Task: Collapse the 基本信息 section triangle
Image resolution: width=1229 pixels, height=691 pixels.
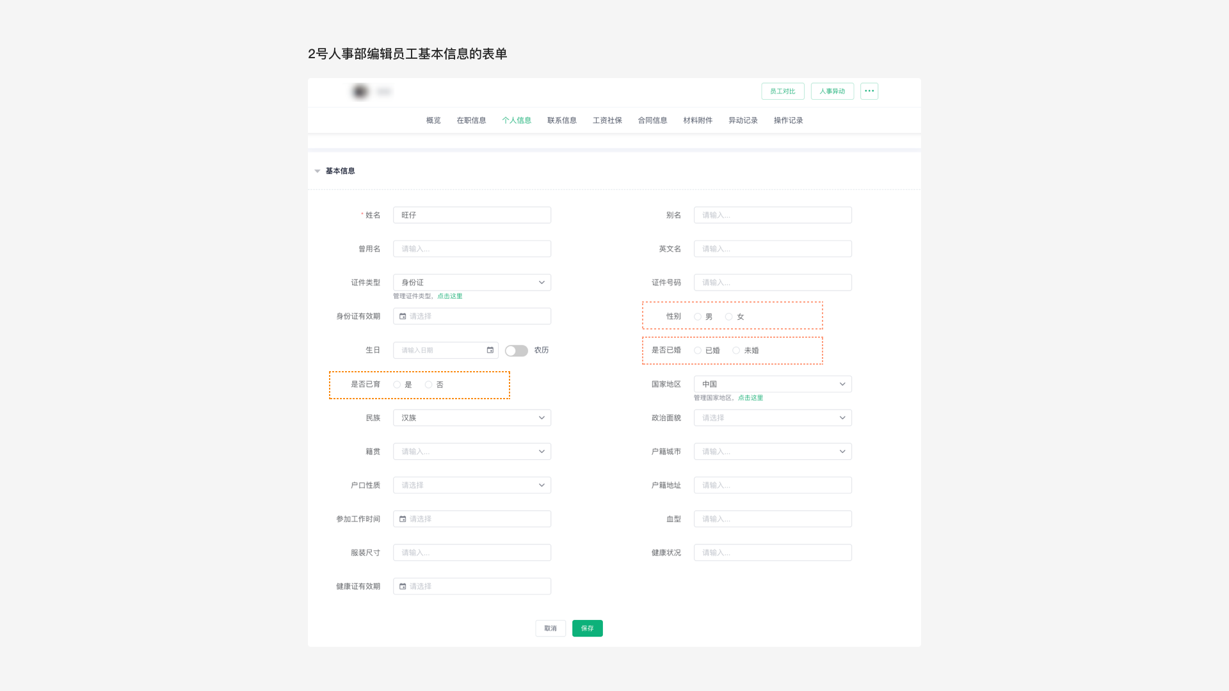Action: click(x=317, y=171)
